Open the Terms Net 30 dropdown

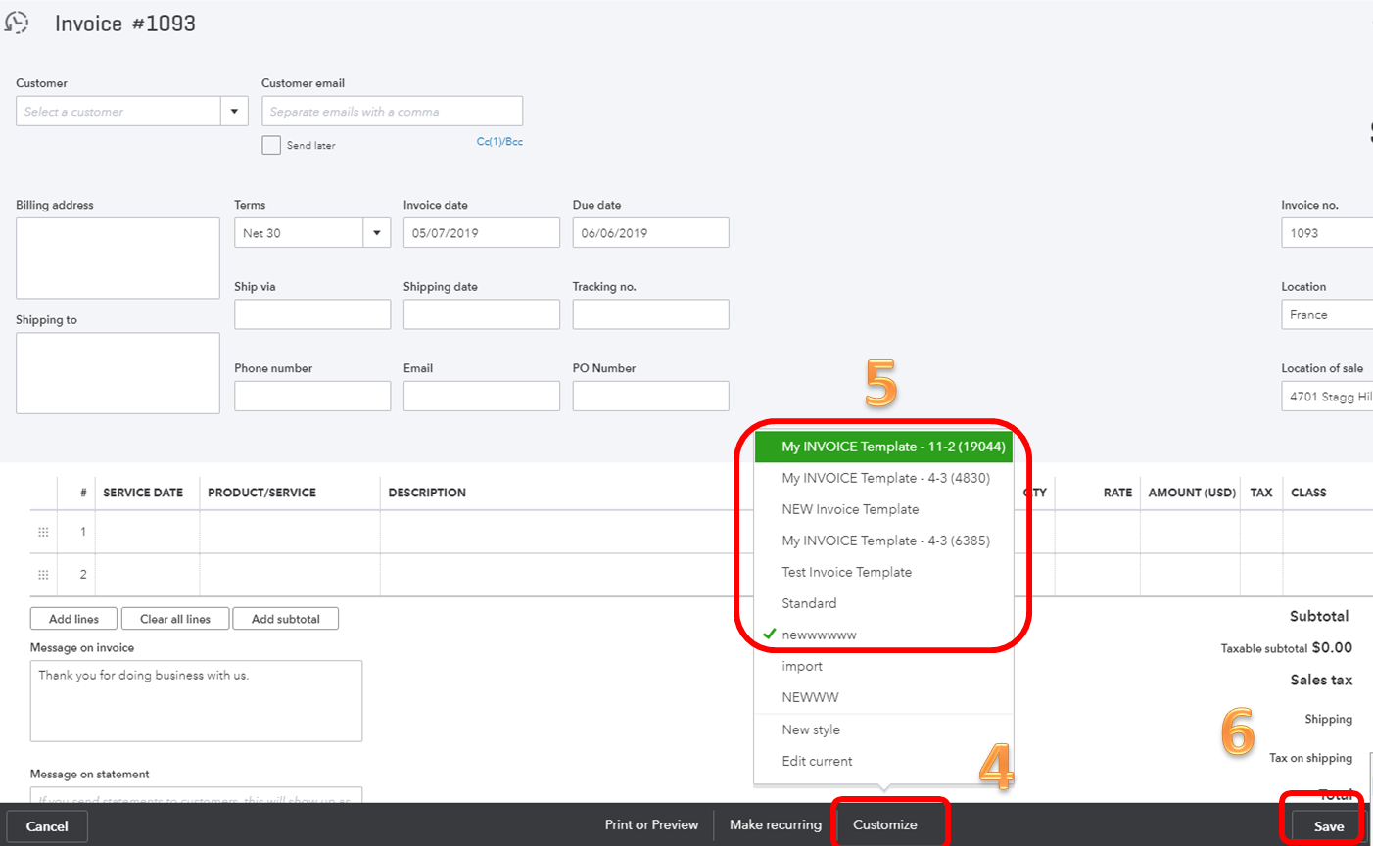(x=376, y=233)
